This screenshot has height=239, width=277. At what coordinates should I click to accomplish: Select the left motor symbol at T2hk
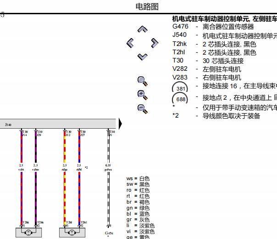pos(28,233)
